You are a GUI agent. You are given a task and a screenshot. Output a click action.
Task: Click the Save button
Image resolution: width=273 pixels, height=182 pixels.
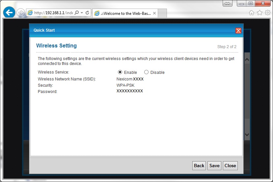click(x=214, y=166)
